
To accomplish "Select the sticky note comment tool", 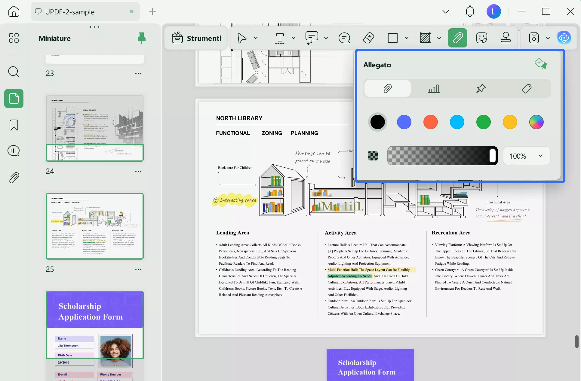I will [344, 38].
